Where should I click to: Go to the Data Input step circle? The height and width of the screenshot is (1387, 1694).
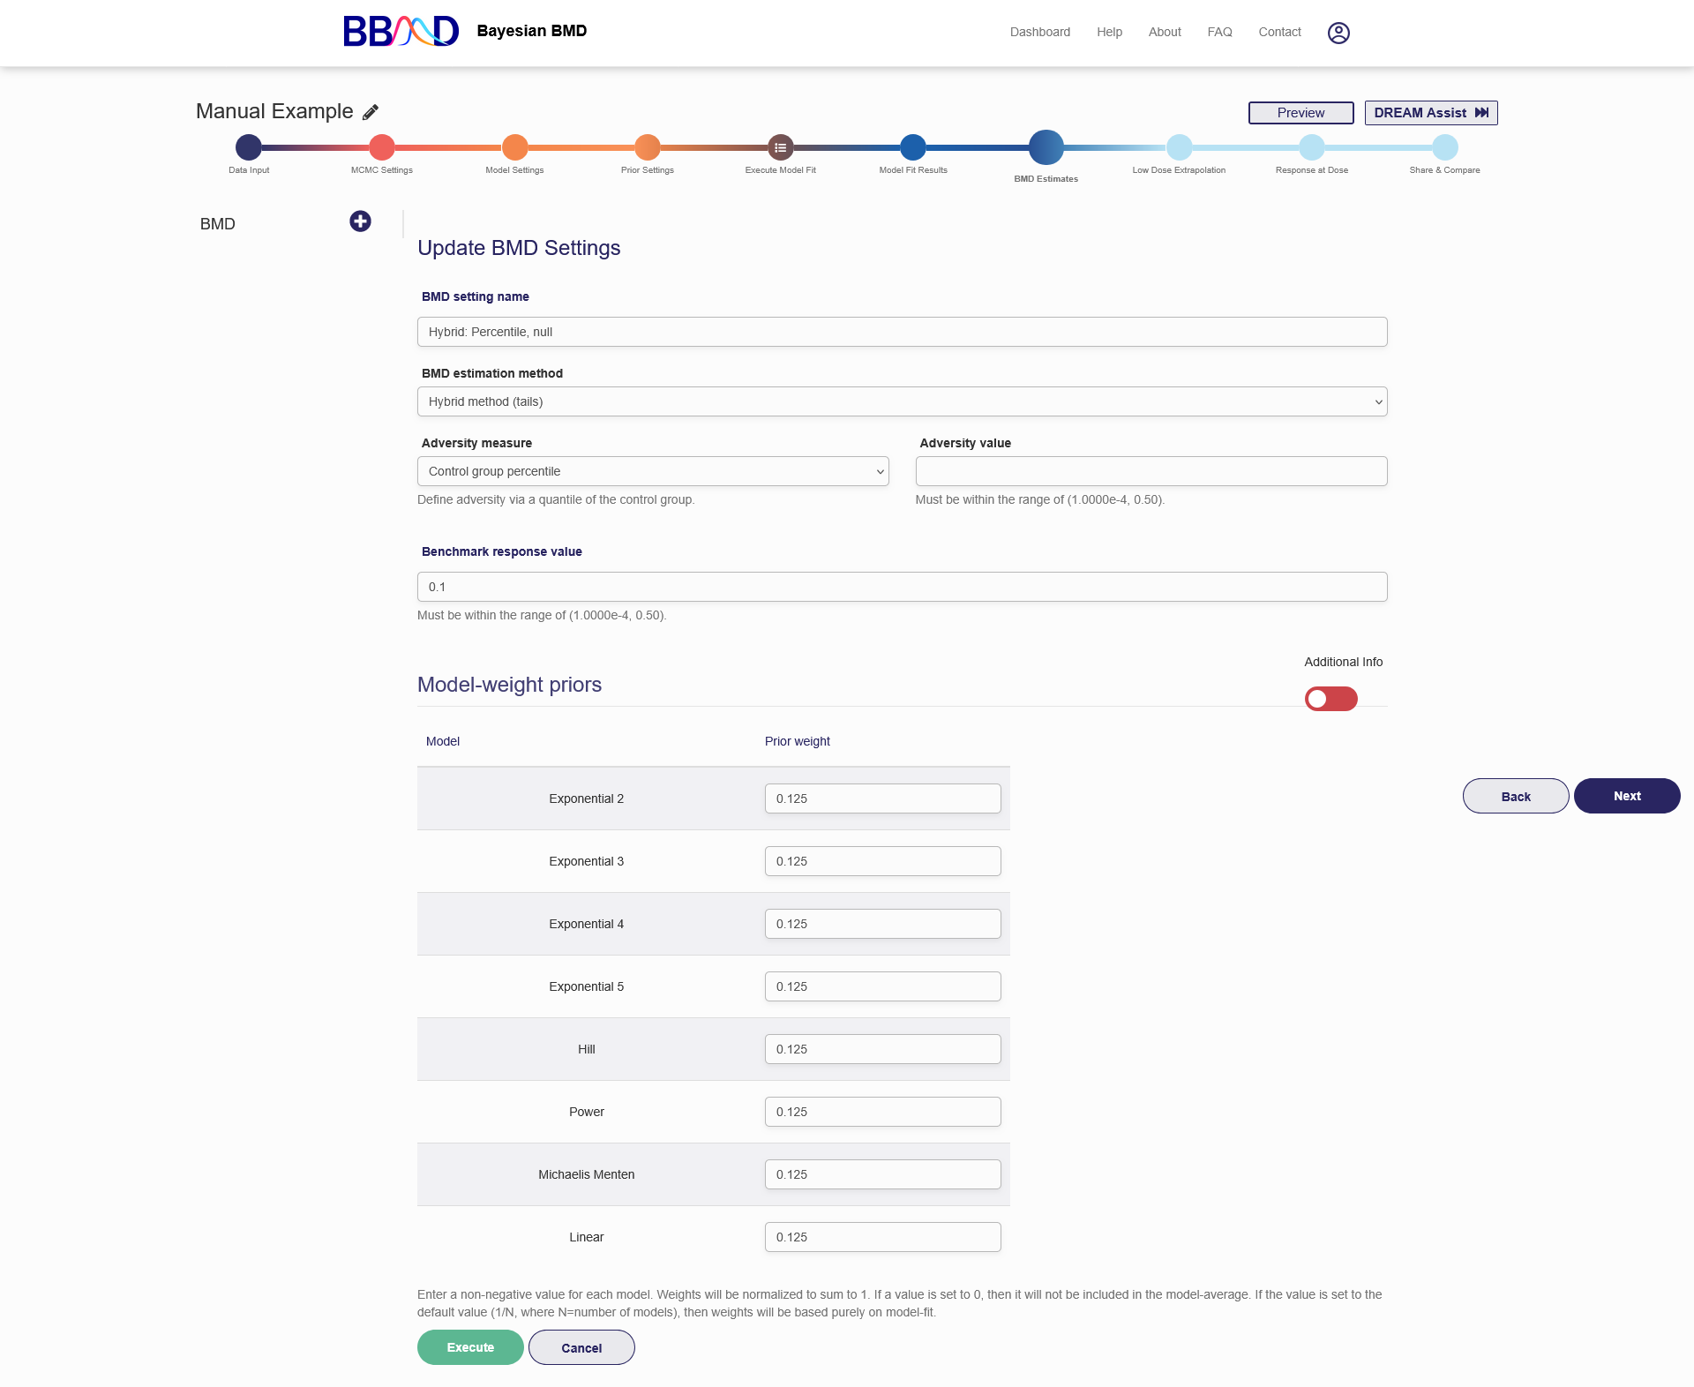click(x=249, y=147)
